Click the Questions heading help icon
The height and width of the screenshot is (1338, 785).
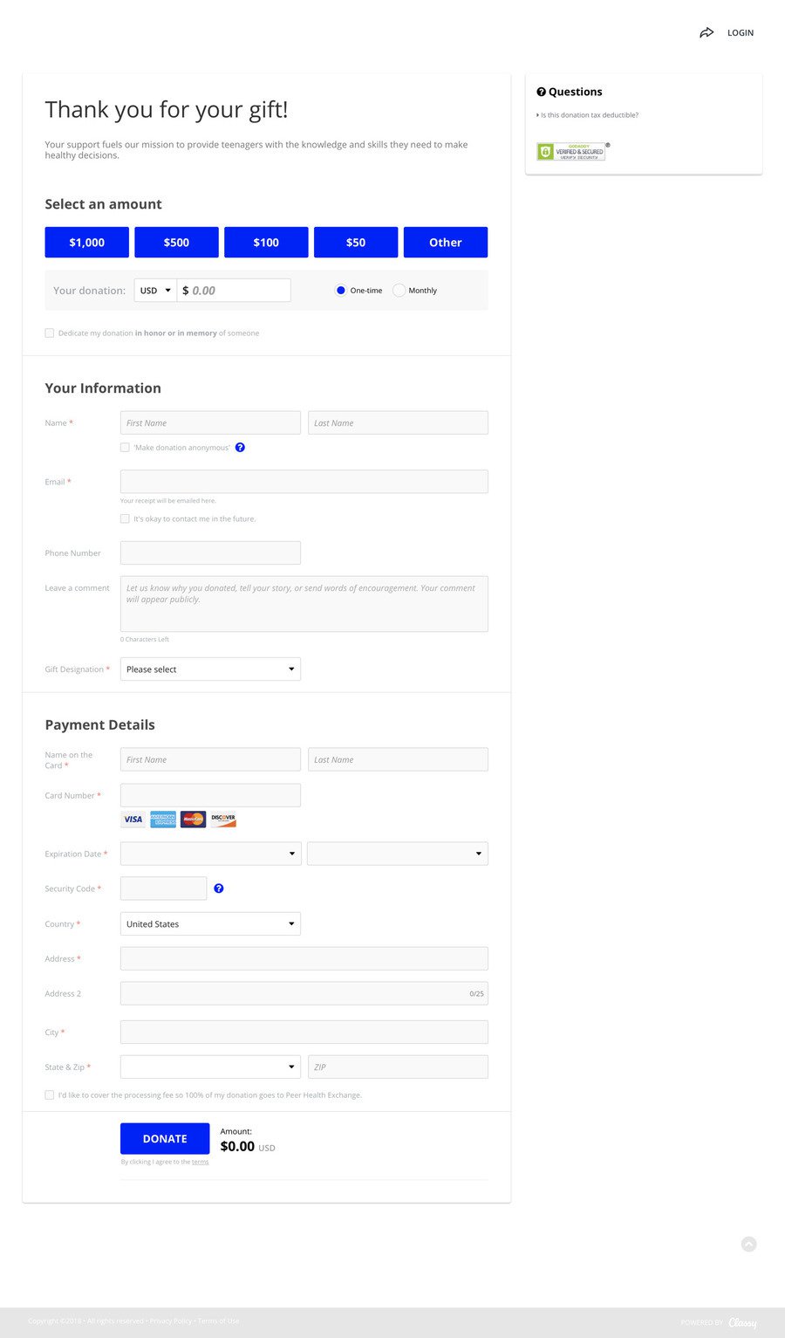(x=541, y=92)
